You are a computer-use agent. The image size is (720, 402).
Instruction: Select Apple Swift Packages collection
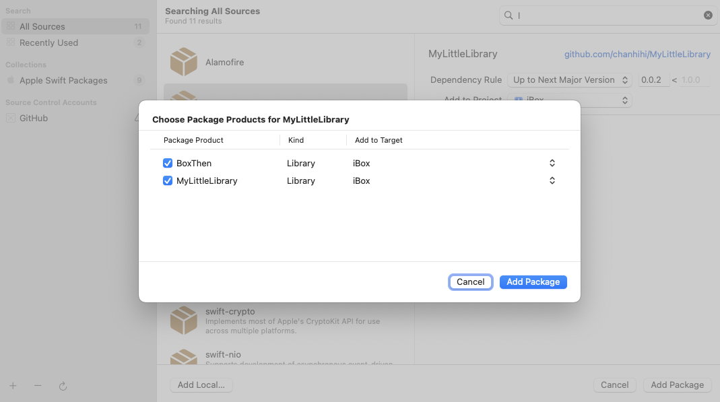[75, 80]
